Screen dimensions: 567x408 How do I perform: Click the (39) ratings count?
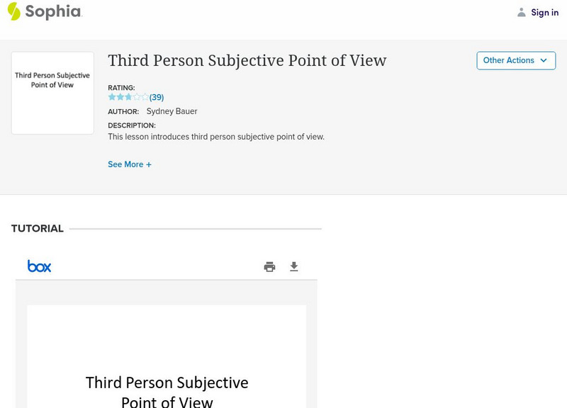coord(157,98)
